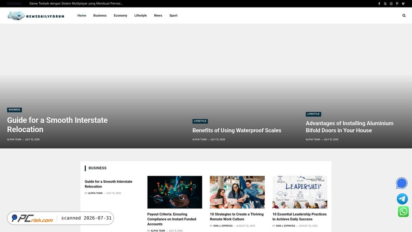Open the News menu item
This screenshot has height=232, width=412.
(x=158, y=15)
